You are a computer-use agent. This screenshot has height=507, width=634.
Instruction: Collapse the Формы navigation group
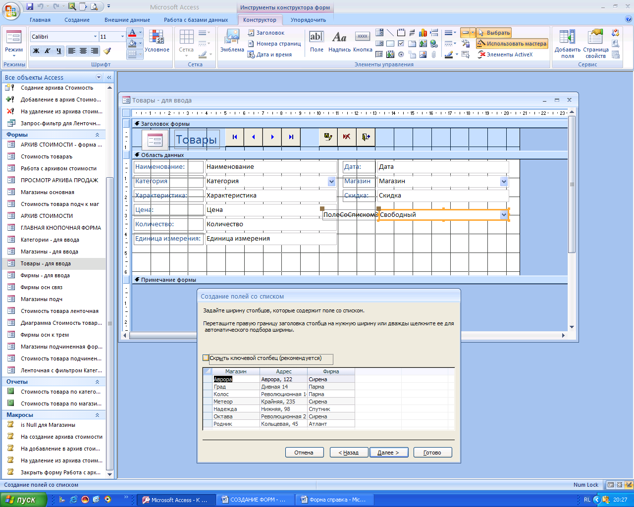tap(97, 135)
